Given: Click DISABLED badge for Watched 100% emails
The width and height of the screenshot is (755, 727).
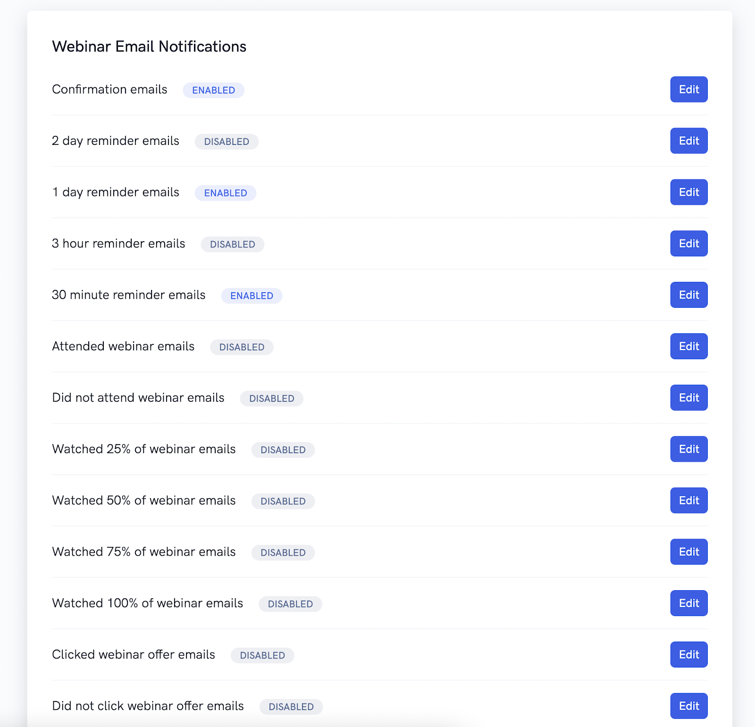Looking at the screenshot, I should point(291,604).
